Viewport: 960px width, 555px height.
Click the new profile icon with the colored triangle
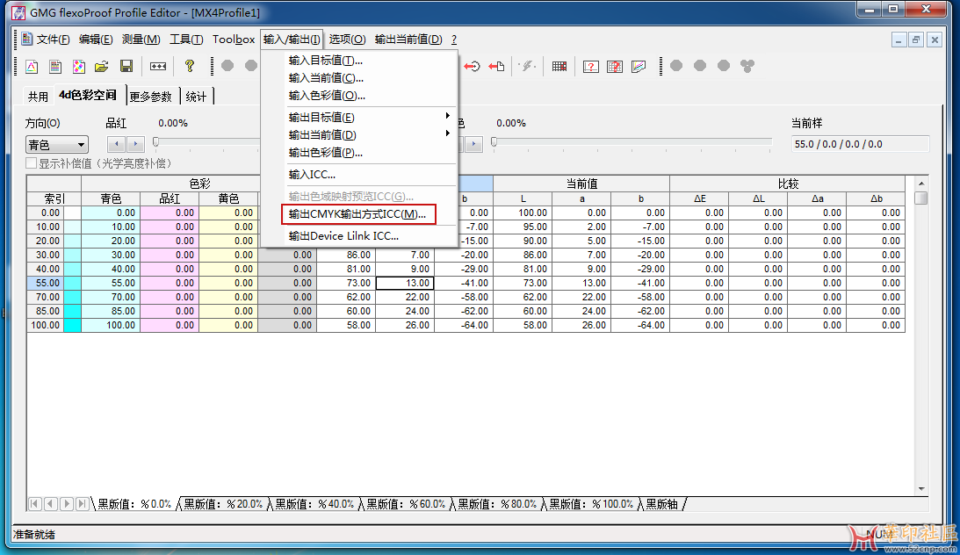click(x=32, y=66)
